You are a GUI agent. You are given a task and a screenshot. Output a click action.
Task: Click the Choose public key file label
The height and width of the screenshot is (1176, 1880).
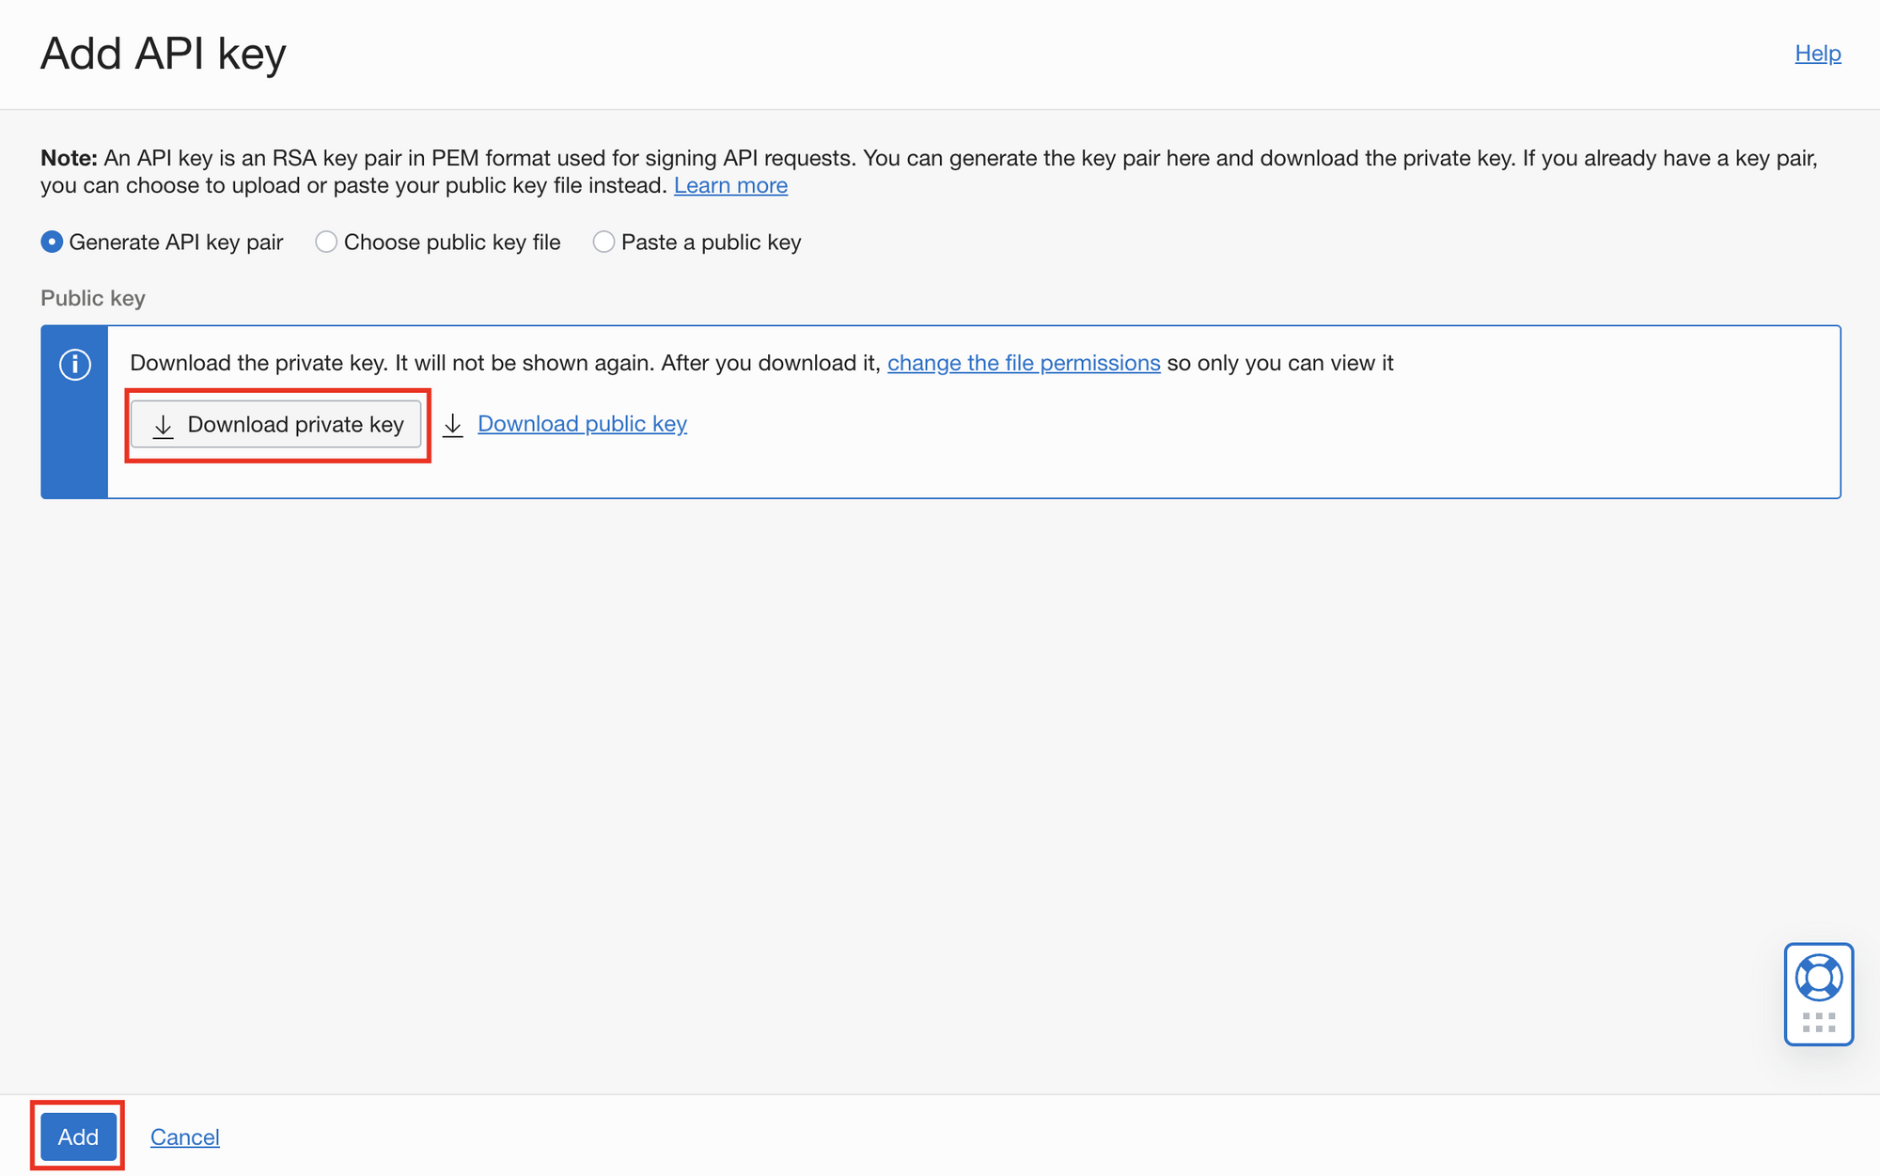click(451, 243)
